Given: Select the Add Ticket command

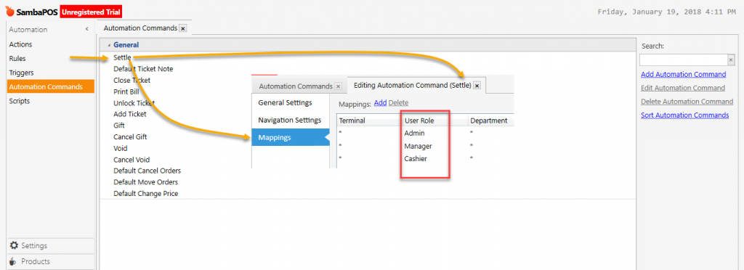Looking at the screenshot, I should coord(130,114).
